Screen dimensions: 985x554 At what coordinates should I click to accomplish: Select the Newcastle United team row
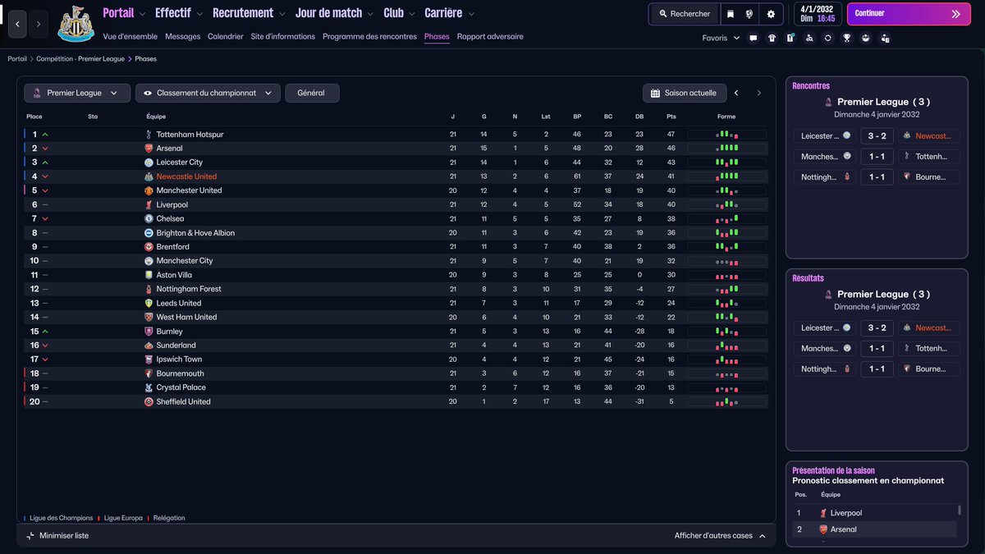coord(396,176)
